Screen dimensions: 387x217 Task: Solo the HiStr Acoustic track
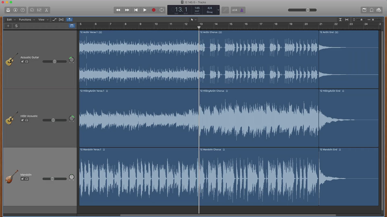click(x=27, y=120)
